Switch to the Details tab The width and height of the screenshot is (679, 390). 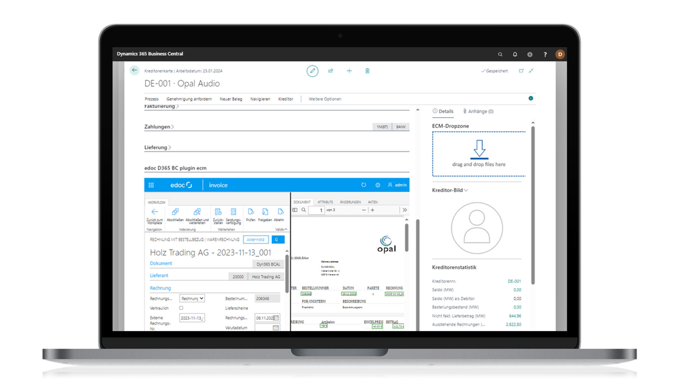443,111
